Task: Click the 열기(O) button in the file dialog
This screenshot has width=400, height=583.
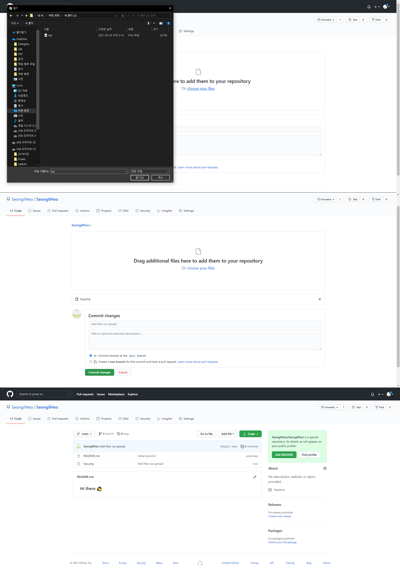Action: click(140, 178)
